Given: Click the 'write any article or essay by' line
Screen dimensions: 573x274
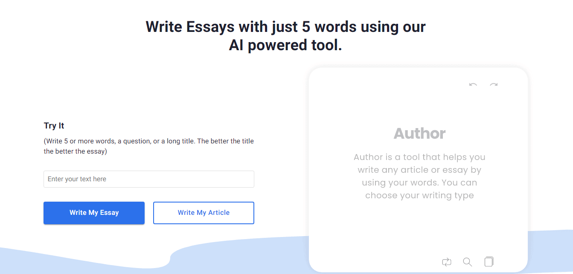Looking at the screenshot, I should (x=419, y=170).
